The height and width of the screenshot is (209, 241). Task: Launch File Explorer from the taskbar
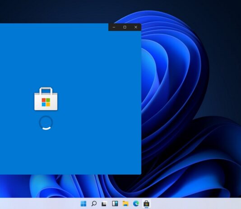pyautogui.click(x=125, y=204)
